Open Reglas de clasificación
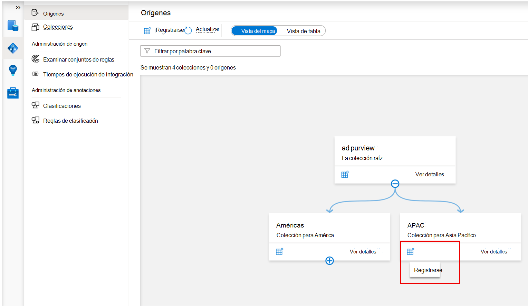This screenshot has width=528, height=306. coord(70,120)
